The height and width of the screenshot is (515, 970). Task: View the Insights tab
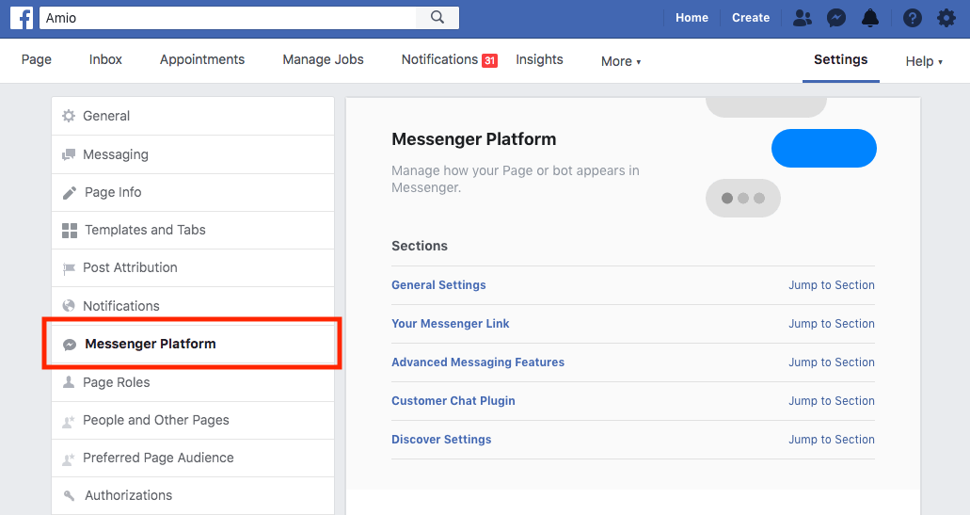tap(539, 59)
